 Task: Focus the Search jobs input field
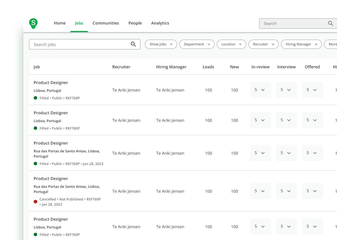pyautogui.click(x=79, y=45)
